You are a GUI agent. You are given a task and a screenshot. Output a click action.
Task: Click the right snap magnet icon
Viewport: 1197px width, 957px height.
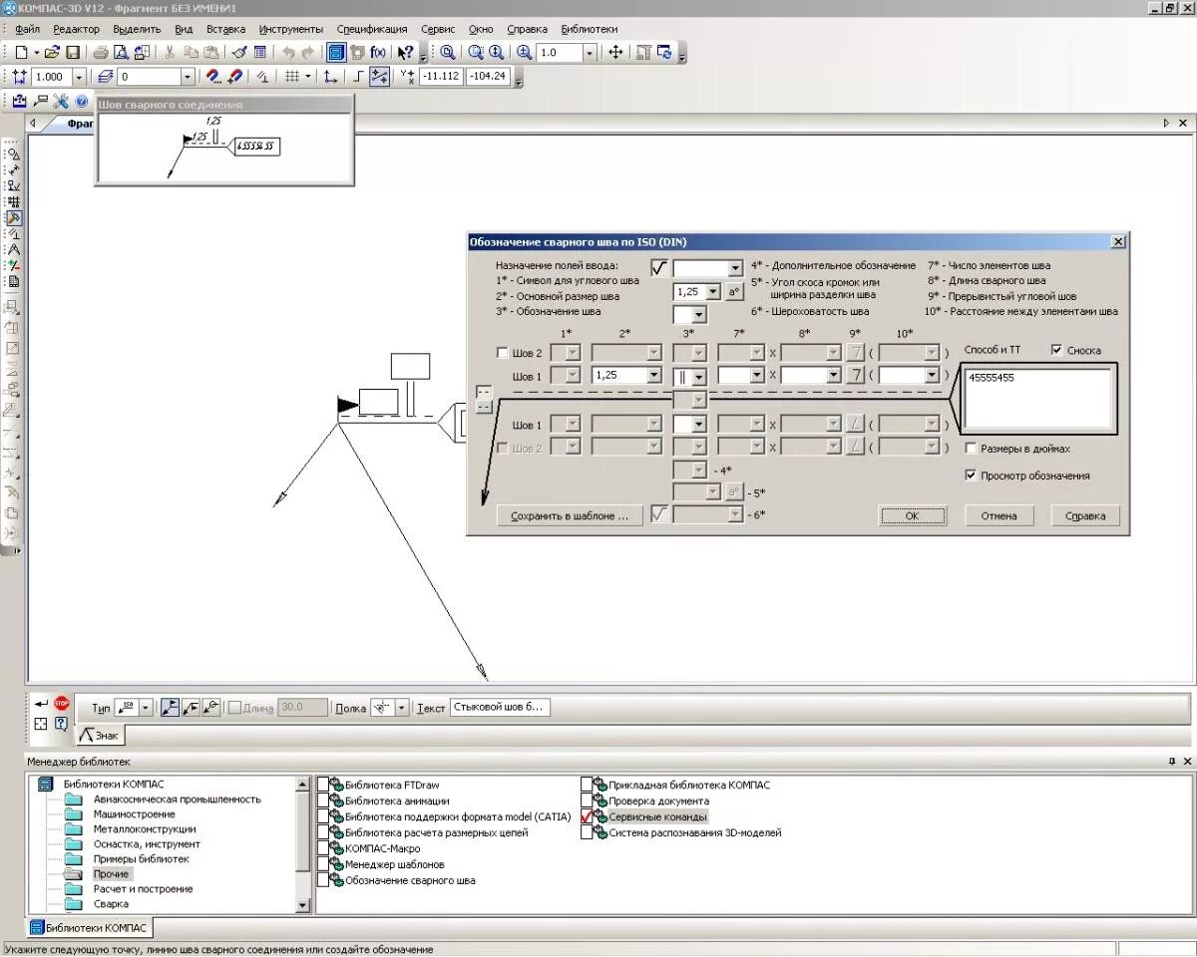234,77
